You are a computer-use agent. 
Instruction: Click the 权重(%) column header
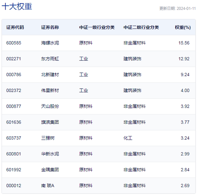pyautogui.click(x=183, y=27)
